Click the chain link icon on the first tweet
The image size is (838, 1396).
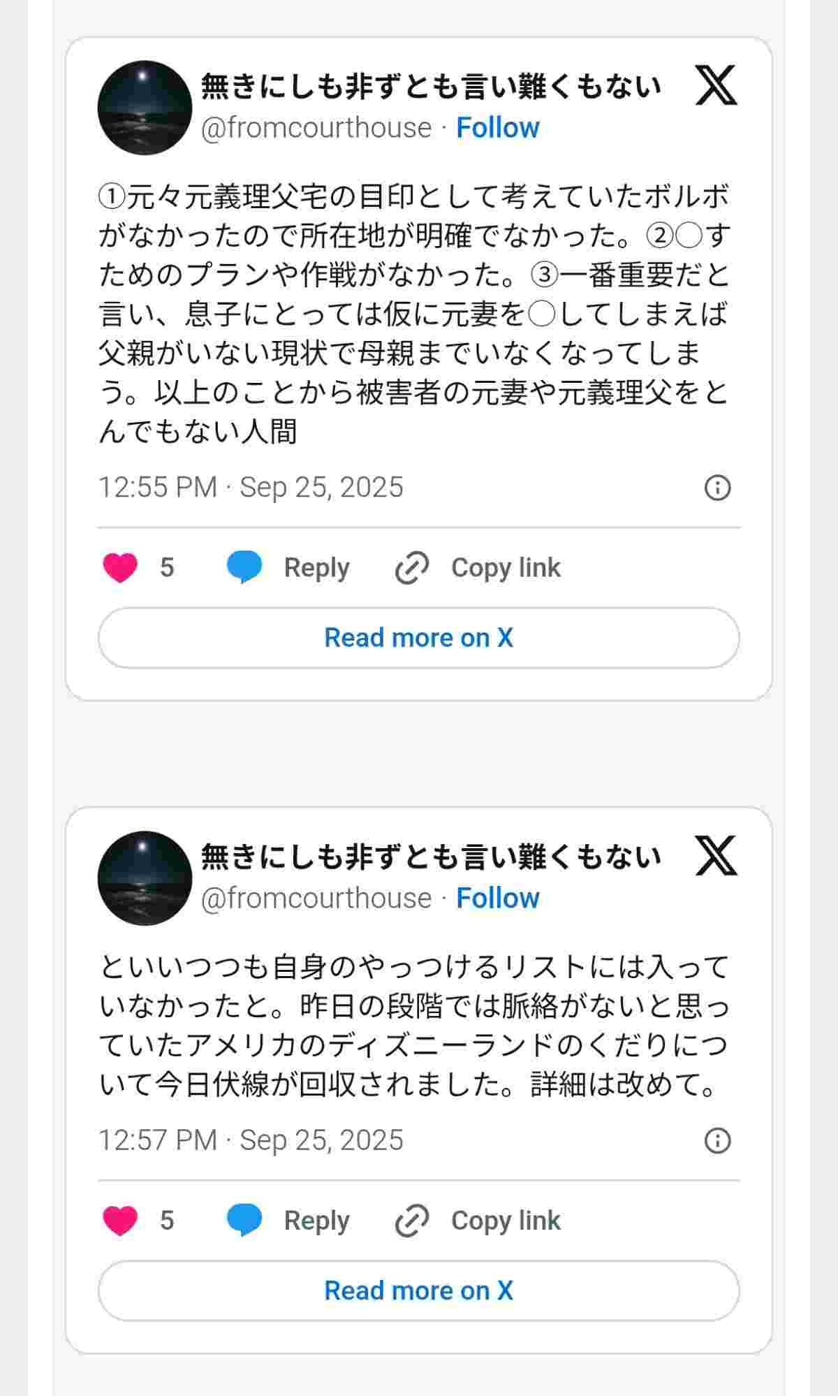click(x=412, y=567)
